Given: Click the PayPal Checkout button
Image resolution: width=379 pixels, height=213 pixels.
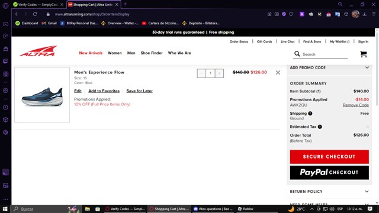Looking at the screenshot, I should pyautogui.click(x=329, y=172).
